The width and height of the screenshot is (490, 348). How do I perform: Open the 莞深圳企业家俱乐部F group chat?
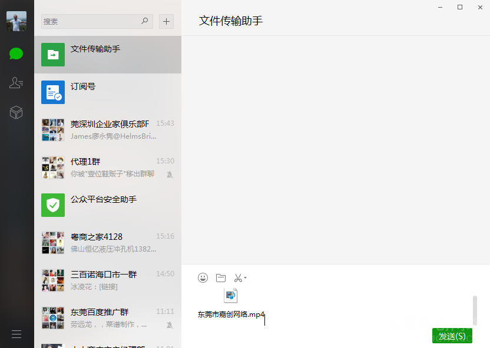(x=108, y=130)
